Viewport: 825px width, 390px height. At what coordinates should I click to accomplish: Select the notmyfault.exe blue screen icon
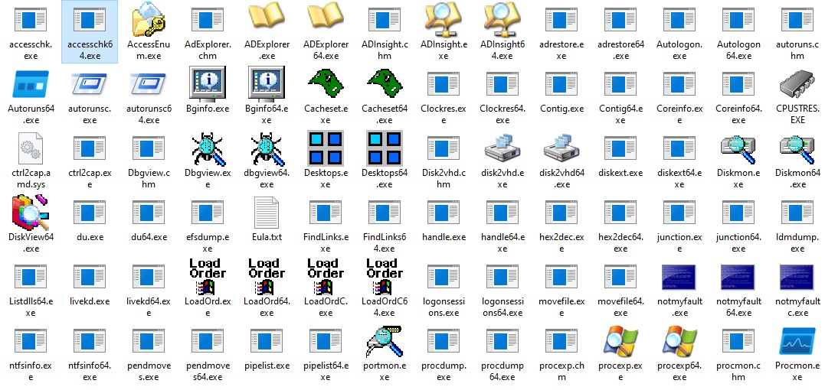679,277
